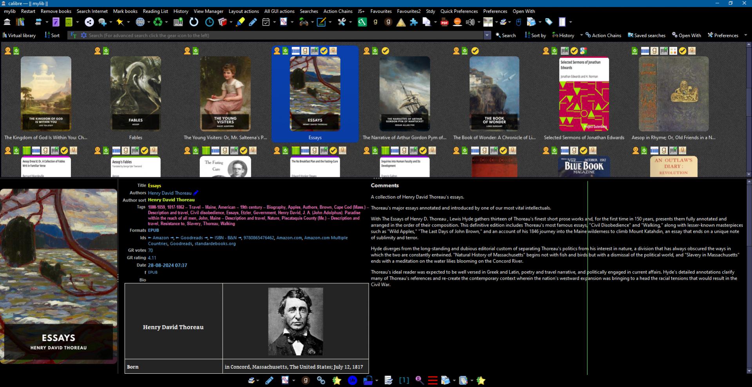This screenshot has width=752, height=387.
Task: Click the blue pen icon next to Henry David Thoreau
Action: [x=196, y=193]
